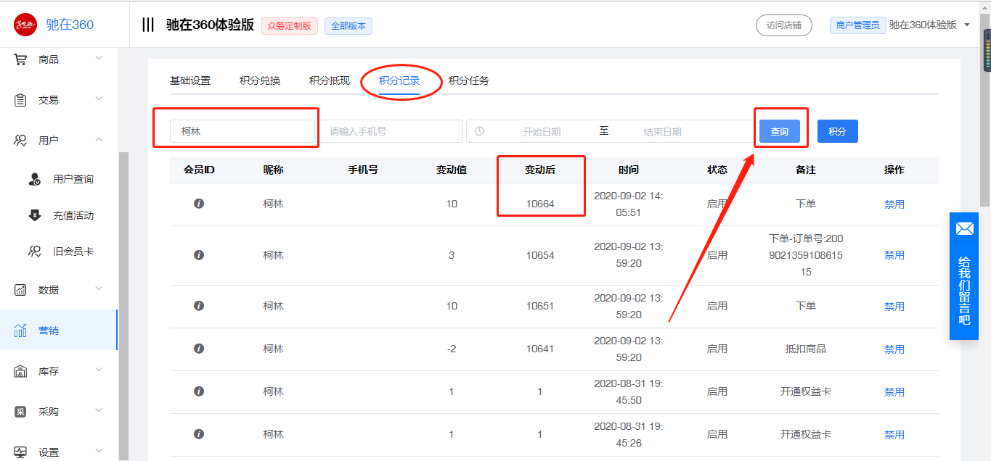
Task: Collapse the 用户 menu chevron
Action: (x=99, y=139)
